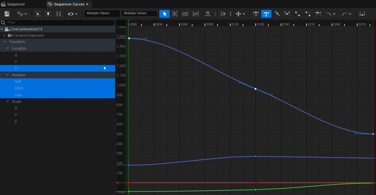The image size is (376, 195).
Task: Toggle value snapping in the toolbar
Action: [223, 14]
